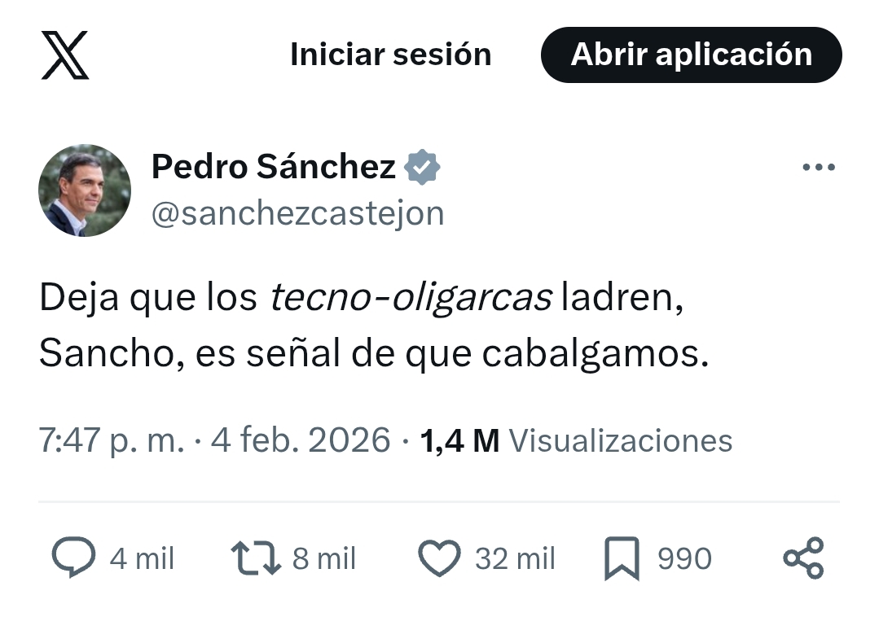Click the repost arrows icon
Viewport: 879px width, 630px height.
point(255,558)
